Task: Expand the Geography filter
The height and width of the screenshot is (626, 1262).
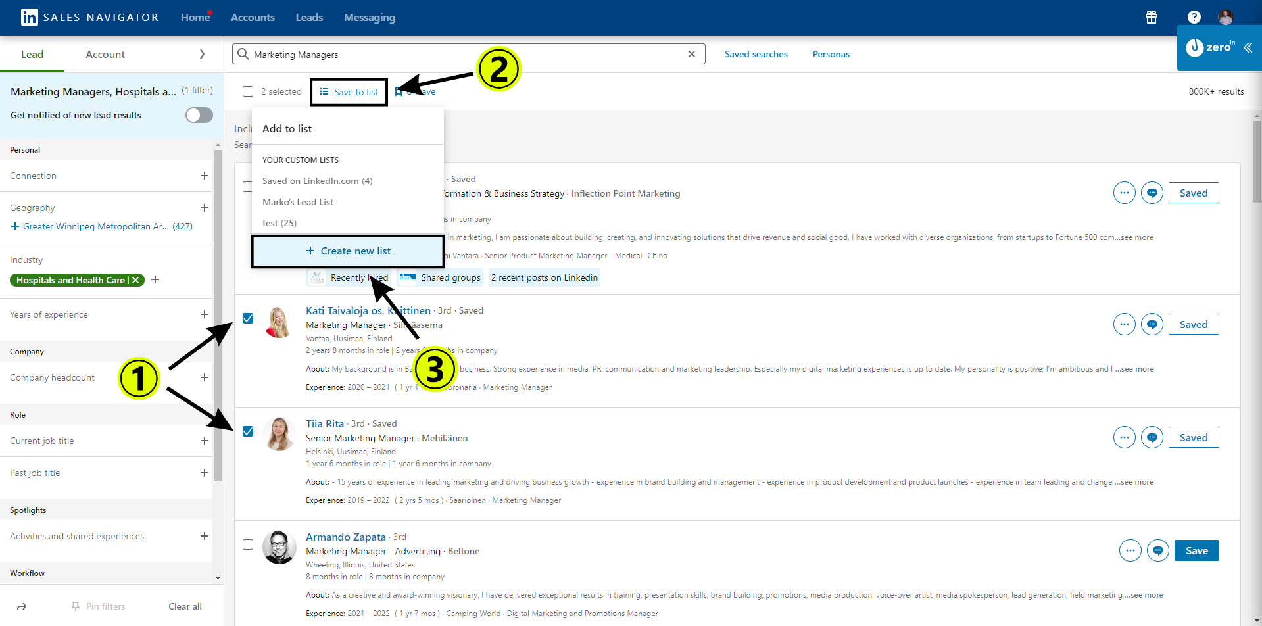Action: coord(205,208)
